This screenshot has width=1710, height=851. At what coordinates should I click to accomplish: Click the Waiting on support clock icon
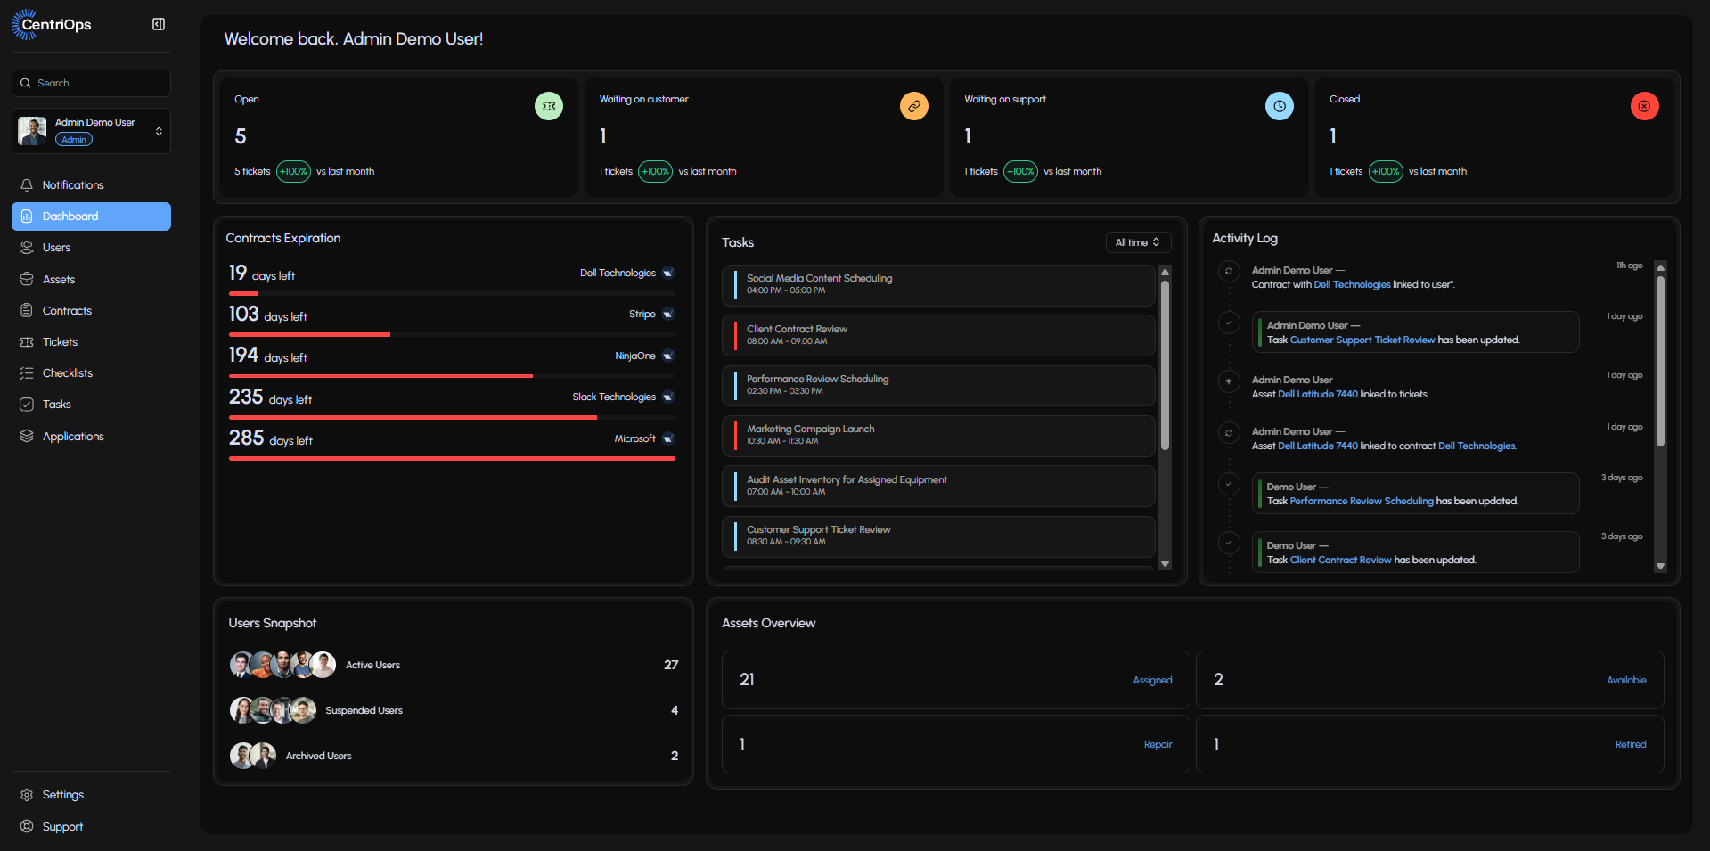pos(1279,106)
